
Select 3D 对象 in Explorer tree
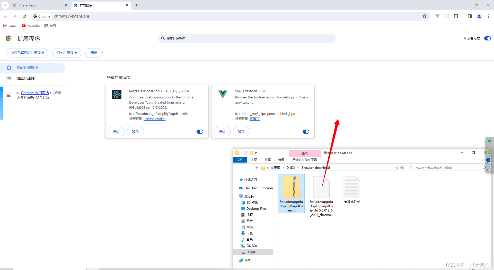pyautogui.click(x=250, y=202)
